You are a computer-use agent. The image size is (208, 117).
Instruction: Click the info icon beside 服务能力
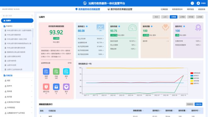click(x=87, y=26)
